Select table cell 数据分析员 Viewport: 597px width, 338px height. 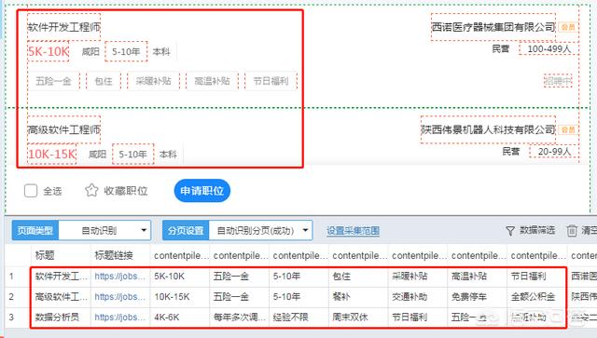(x=57, y=318)
